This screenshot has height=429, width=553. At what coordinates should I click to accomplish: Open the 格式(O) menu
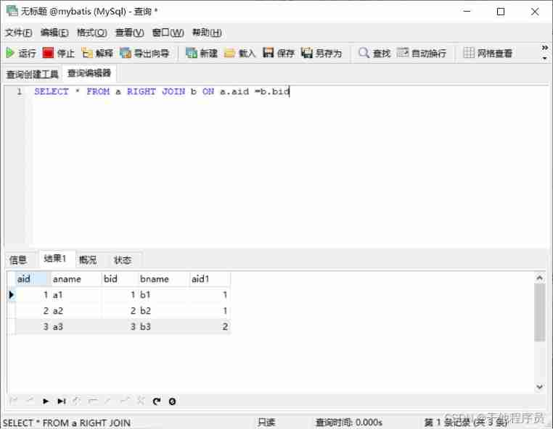(92, 33)
